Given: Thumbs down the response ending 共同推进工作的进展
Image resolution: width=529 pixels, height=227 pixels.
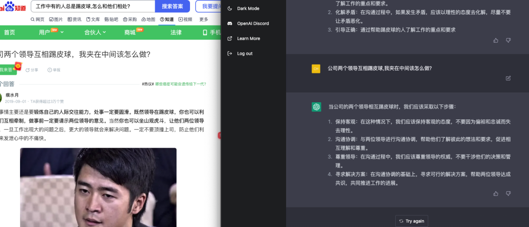Looking at the screenshot, I should [x=508, y=194].
